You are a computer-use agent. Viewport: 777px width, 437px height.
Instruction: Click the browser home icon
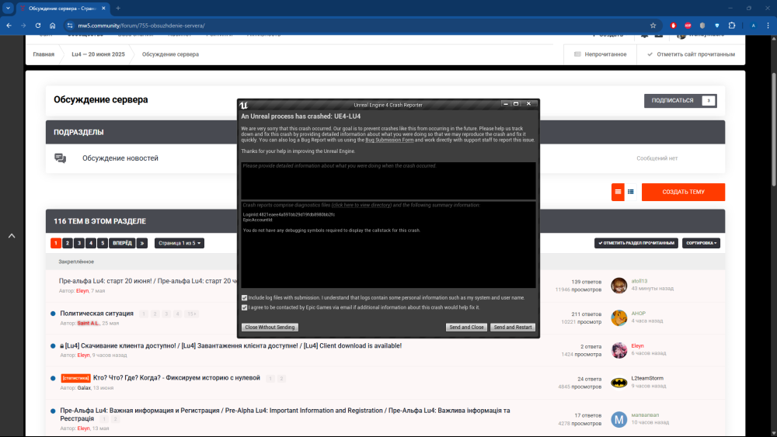pyautogui.click(x=53, y=26)
